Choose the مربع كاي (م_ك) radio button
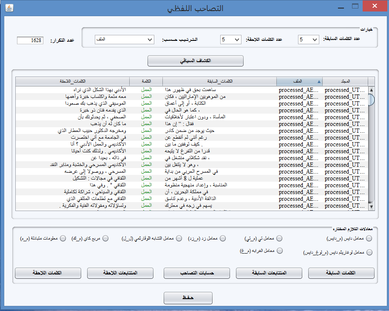Viewport: 389px width, 311px height. coord(105,238)
